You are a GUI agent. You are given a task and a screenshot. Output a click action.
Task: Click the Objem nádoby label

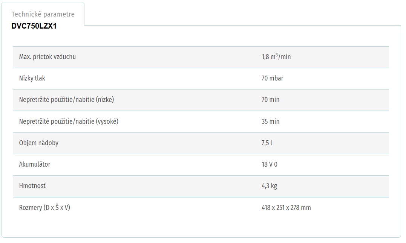[39, 143]
